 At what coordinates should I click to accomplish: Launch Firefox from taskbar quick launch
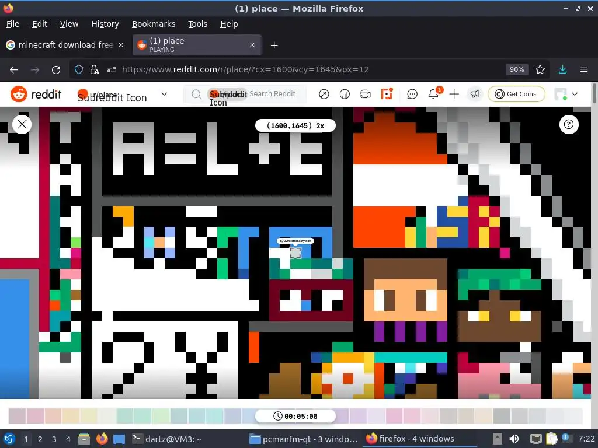(x=102, y=439)
